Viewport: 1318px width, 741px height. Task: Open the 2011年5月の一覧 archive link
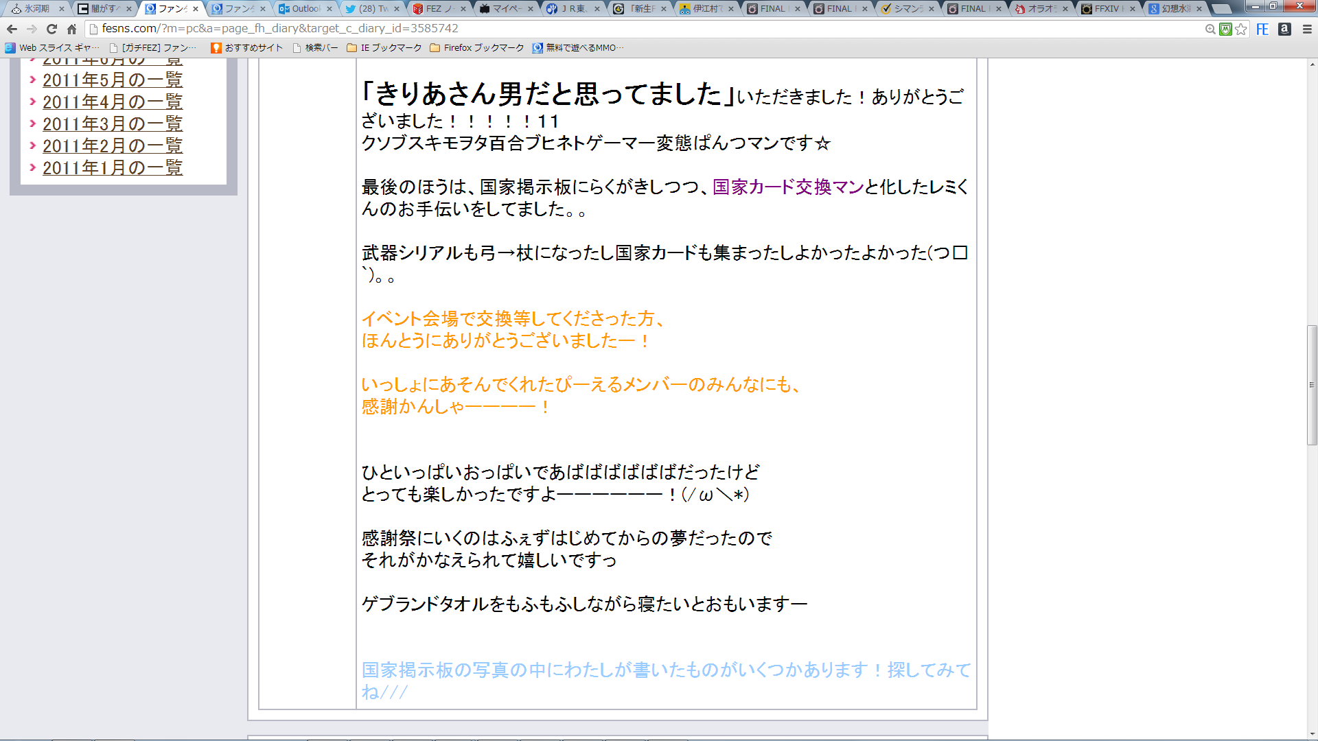(x=113, y=80)
